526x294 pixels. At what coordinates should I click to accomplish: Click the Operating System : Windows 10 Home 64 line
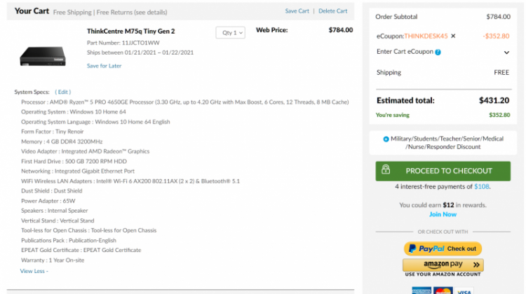pos(74,112)
